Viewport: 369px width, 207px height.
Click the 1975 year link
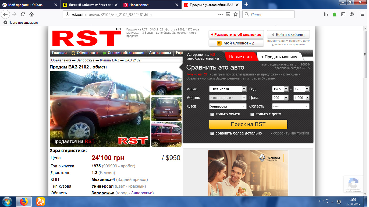(x=96, y=166)
